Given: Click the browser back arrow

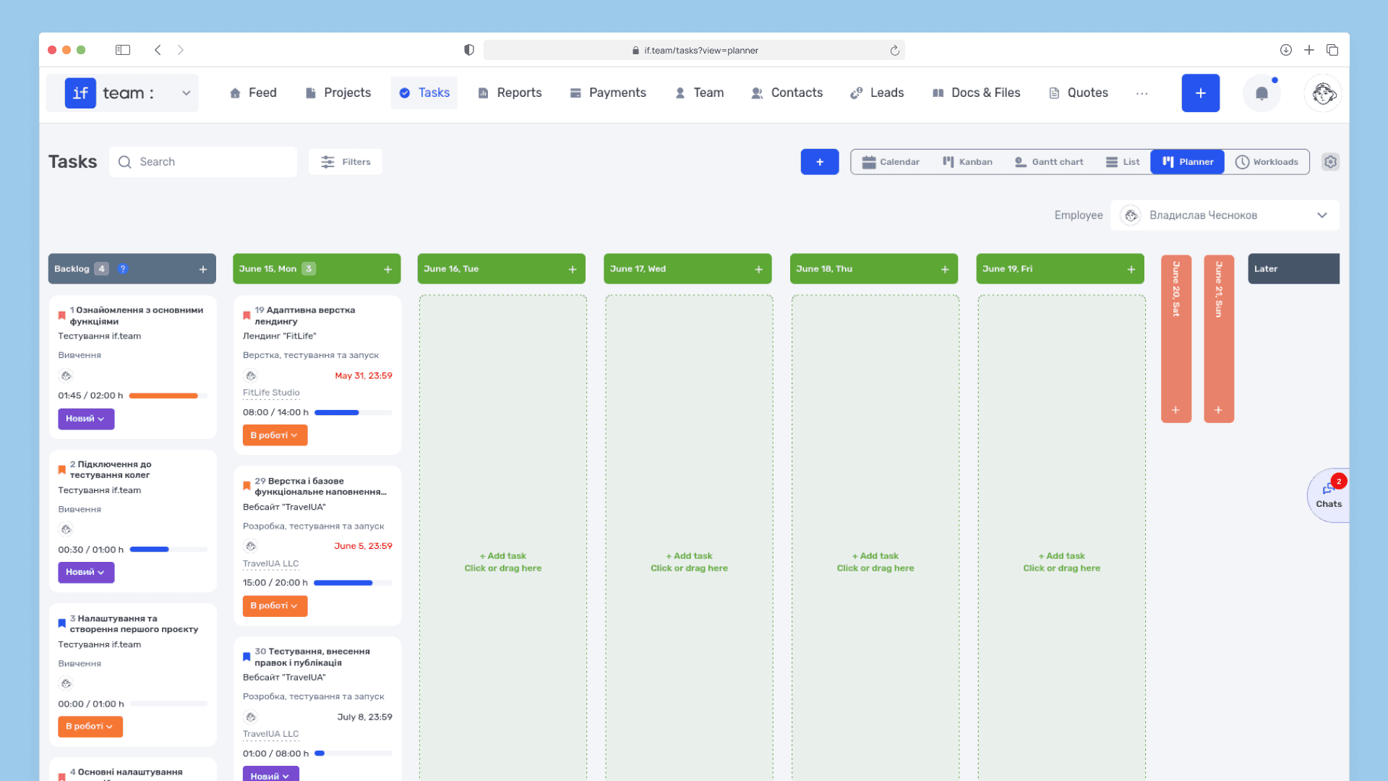Looking at the screenshot, I should [158, 50].
